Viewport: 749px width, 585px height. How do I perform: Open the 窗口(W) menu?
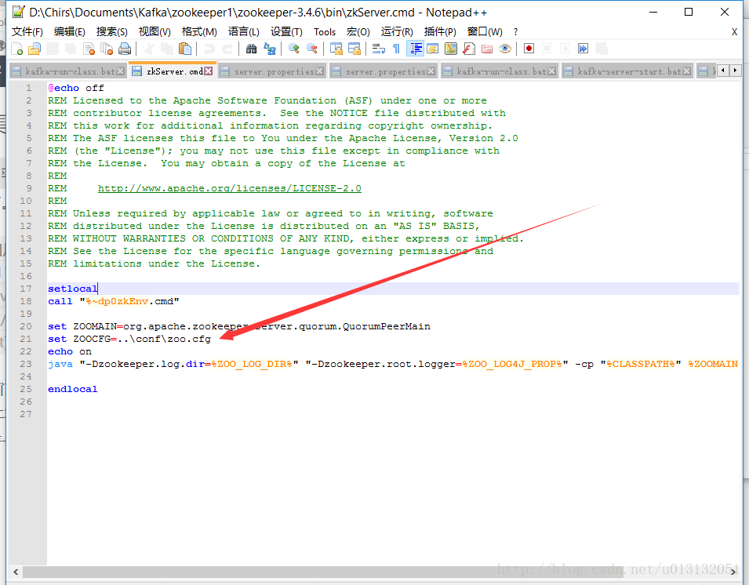(485, 31)
